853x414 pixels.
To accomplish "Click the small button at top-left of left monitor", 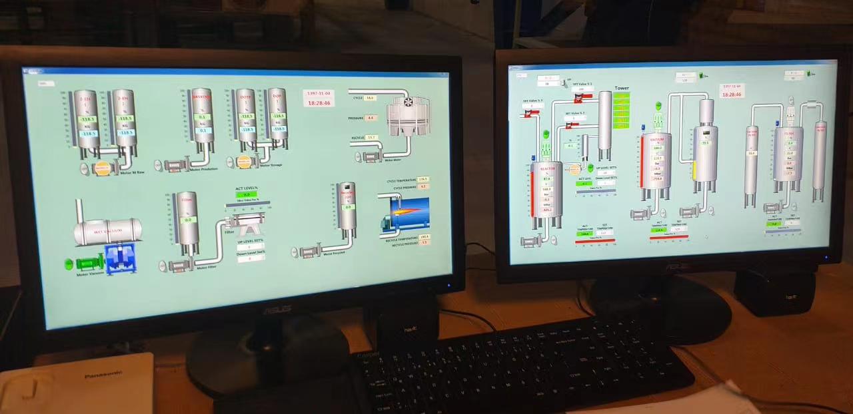I will [x=46, y=83].
